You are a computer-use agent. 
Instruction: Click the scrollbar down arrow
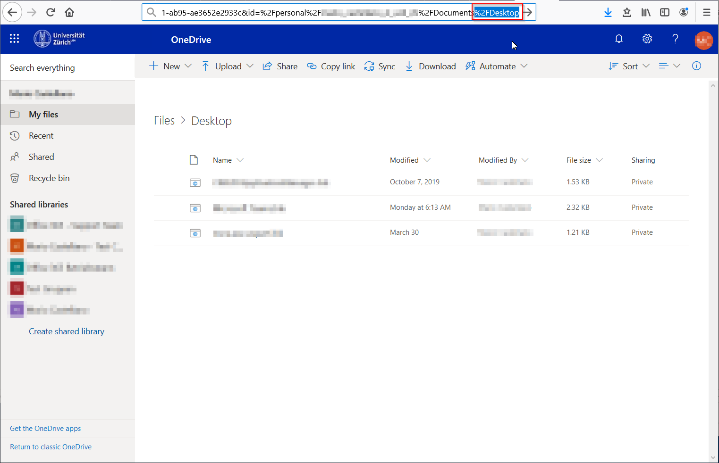click(713, 457)
